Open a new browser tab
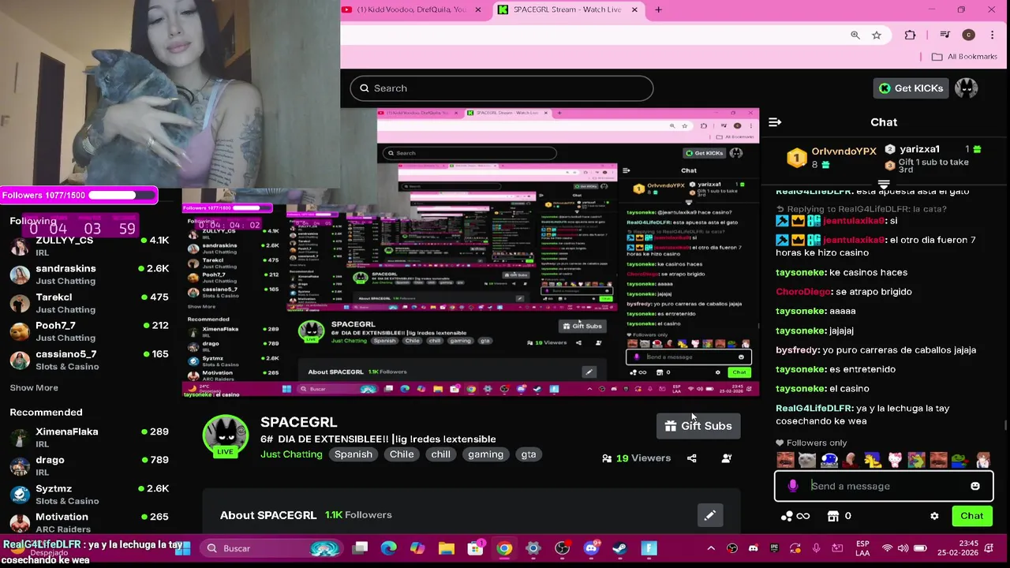This screenshot has width=1010, height=568. click(658, 9)
